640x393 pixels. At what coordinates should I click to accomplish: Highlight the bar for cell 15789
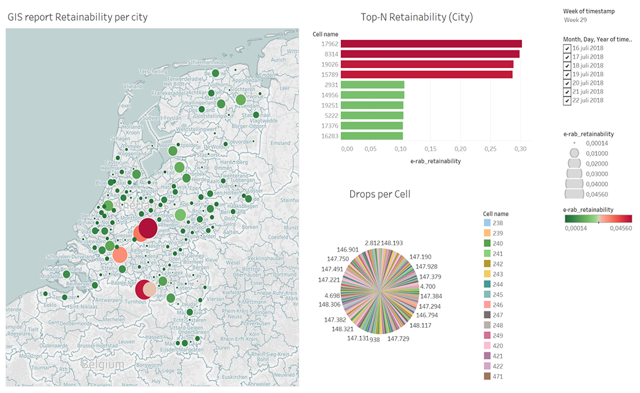tap(427, 74)
